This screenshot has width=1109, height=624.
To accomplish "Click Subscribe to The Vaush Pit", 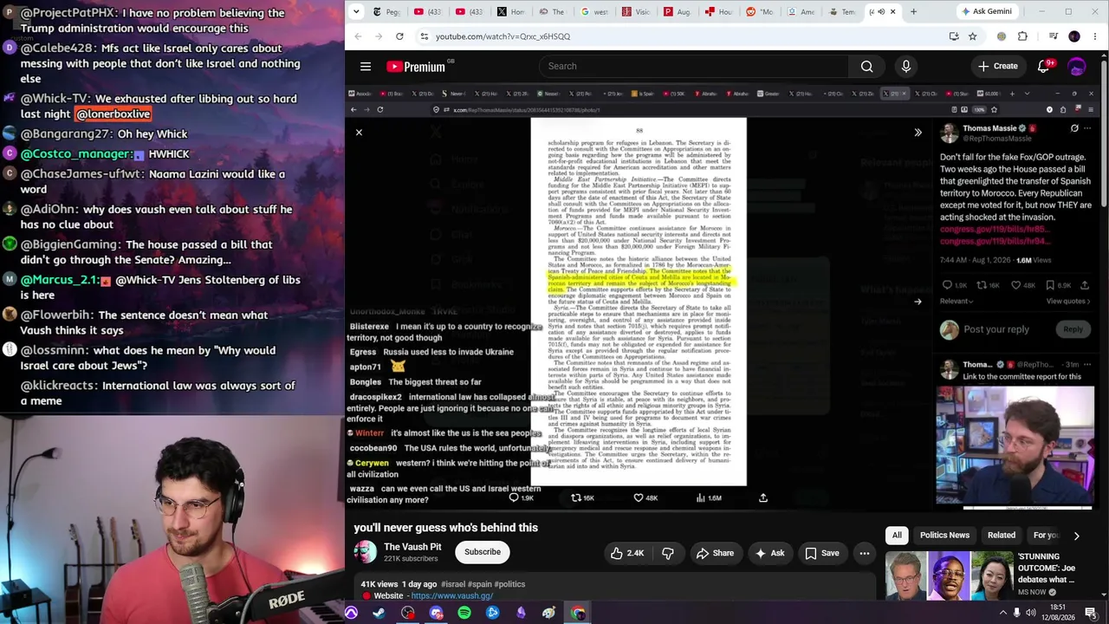I will click(x=483, y=552).
